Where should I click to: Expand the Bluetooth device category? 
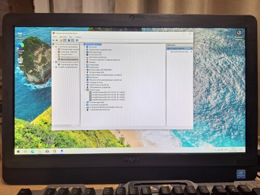tap(85, 47)
